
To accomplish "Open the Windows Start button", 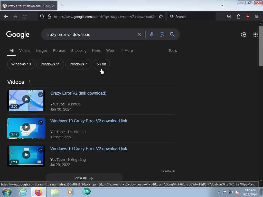I will pos(7,192).
